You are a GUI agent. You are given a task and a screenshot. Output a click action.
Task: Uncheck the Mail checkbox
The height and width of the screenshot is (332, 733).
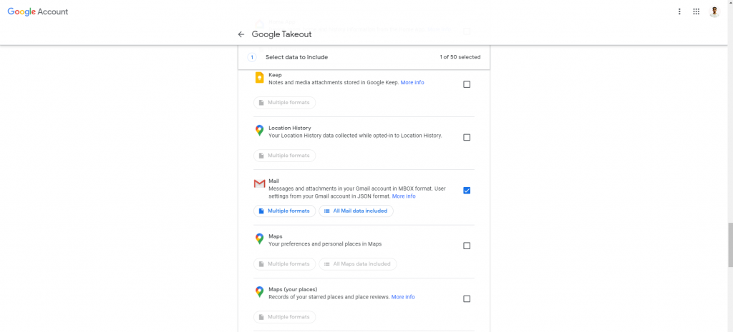[467, 190]
